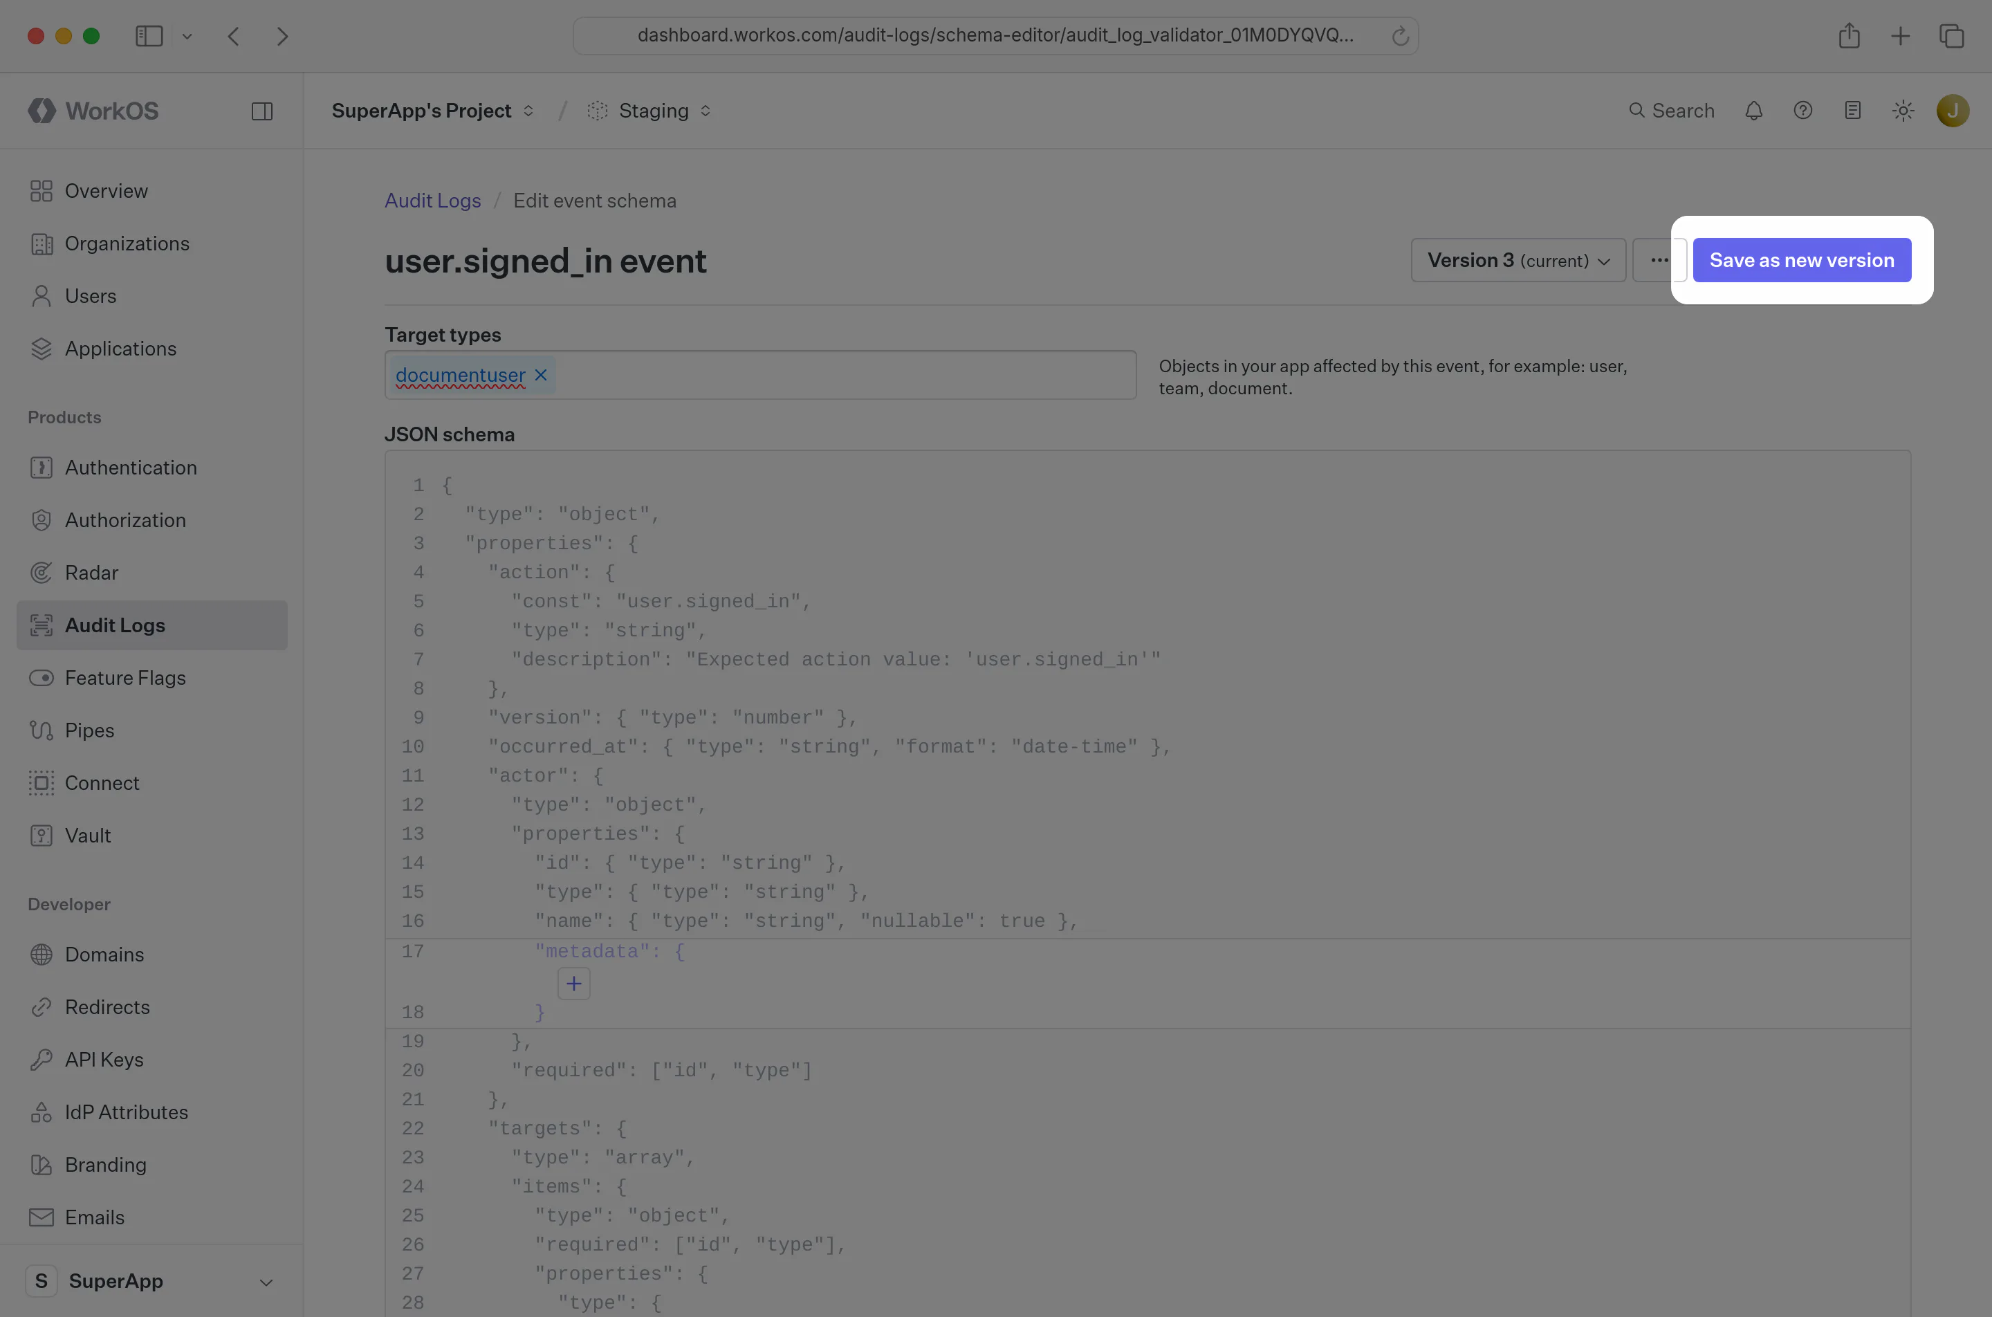Click the Redirects link icon
Screen dimensions: 1992x1317
tap(41, 1007)
